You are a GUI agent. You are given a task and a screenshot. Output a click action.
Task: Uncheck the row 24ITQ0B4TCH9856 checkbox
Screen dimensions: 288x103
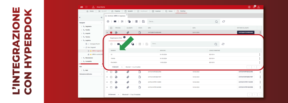(x=111, y=33)
